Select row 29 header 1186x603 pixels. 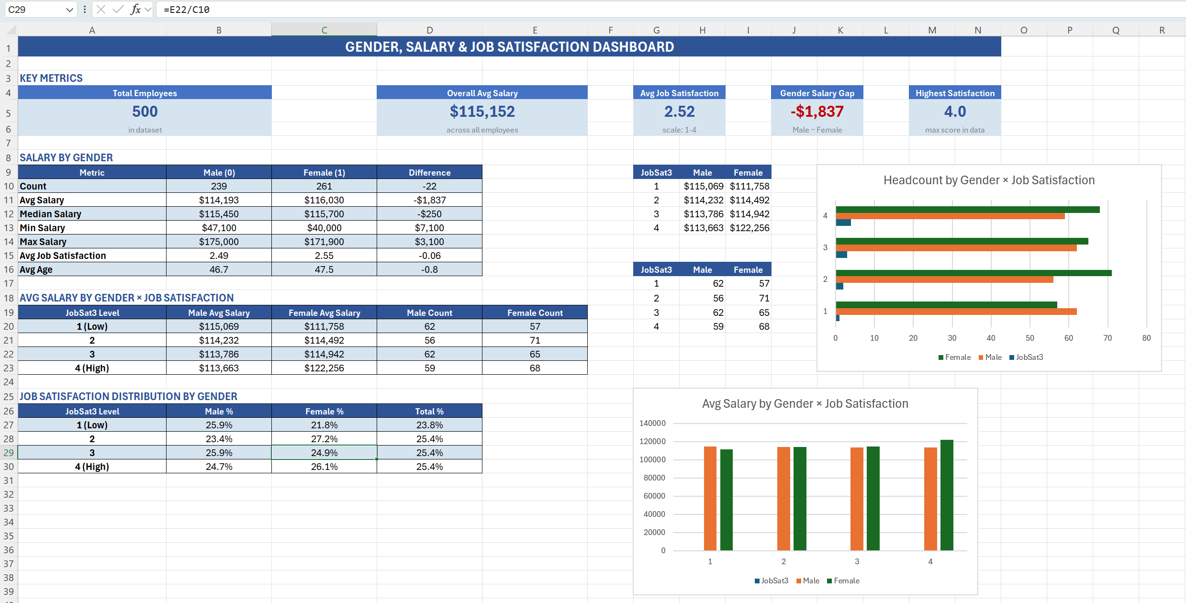click(9, 453)
